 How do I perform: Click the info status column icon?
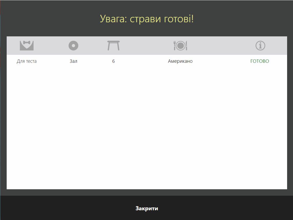pyautogui.click(x=260, y=46)
